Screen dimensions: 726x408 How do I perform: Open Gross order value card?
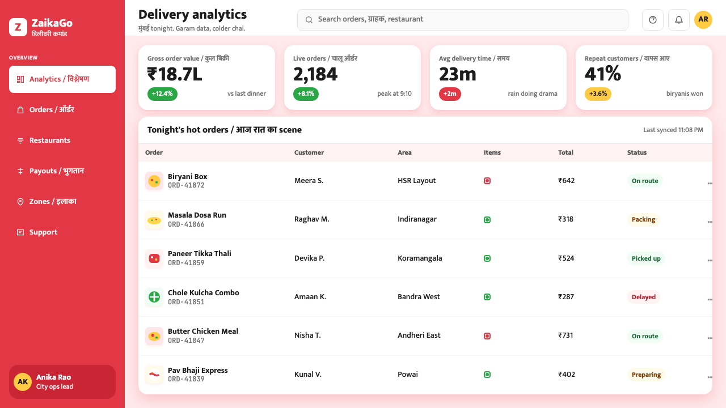point(206,78)
